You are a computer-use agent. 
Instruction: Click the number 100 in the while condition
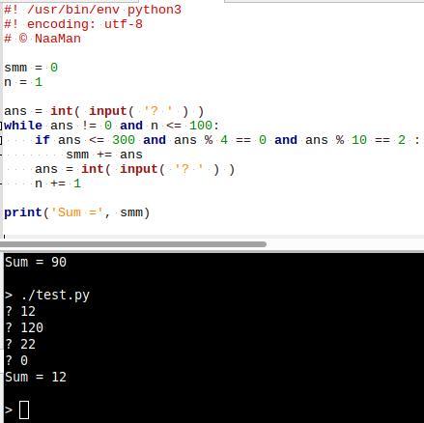(x=201, y=126)
